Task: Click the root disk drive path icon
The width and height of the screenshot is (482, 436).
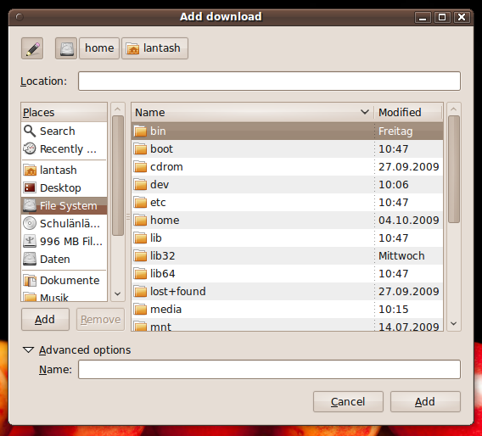Action: [66, 48]
